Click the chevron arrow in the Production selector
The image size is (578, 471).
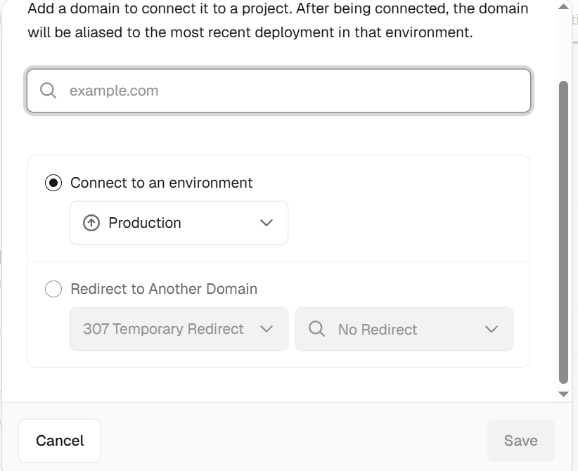[266, 223]
